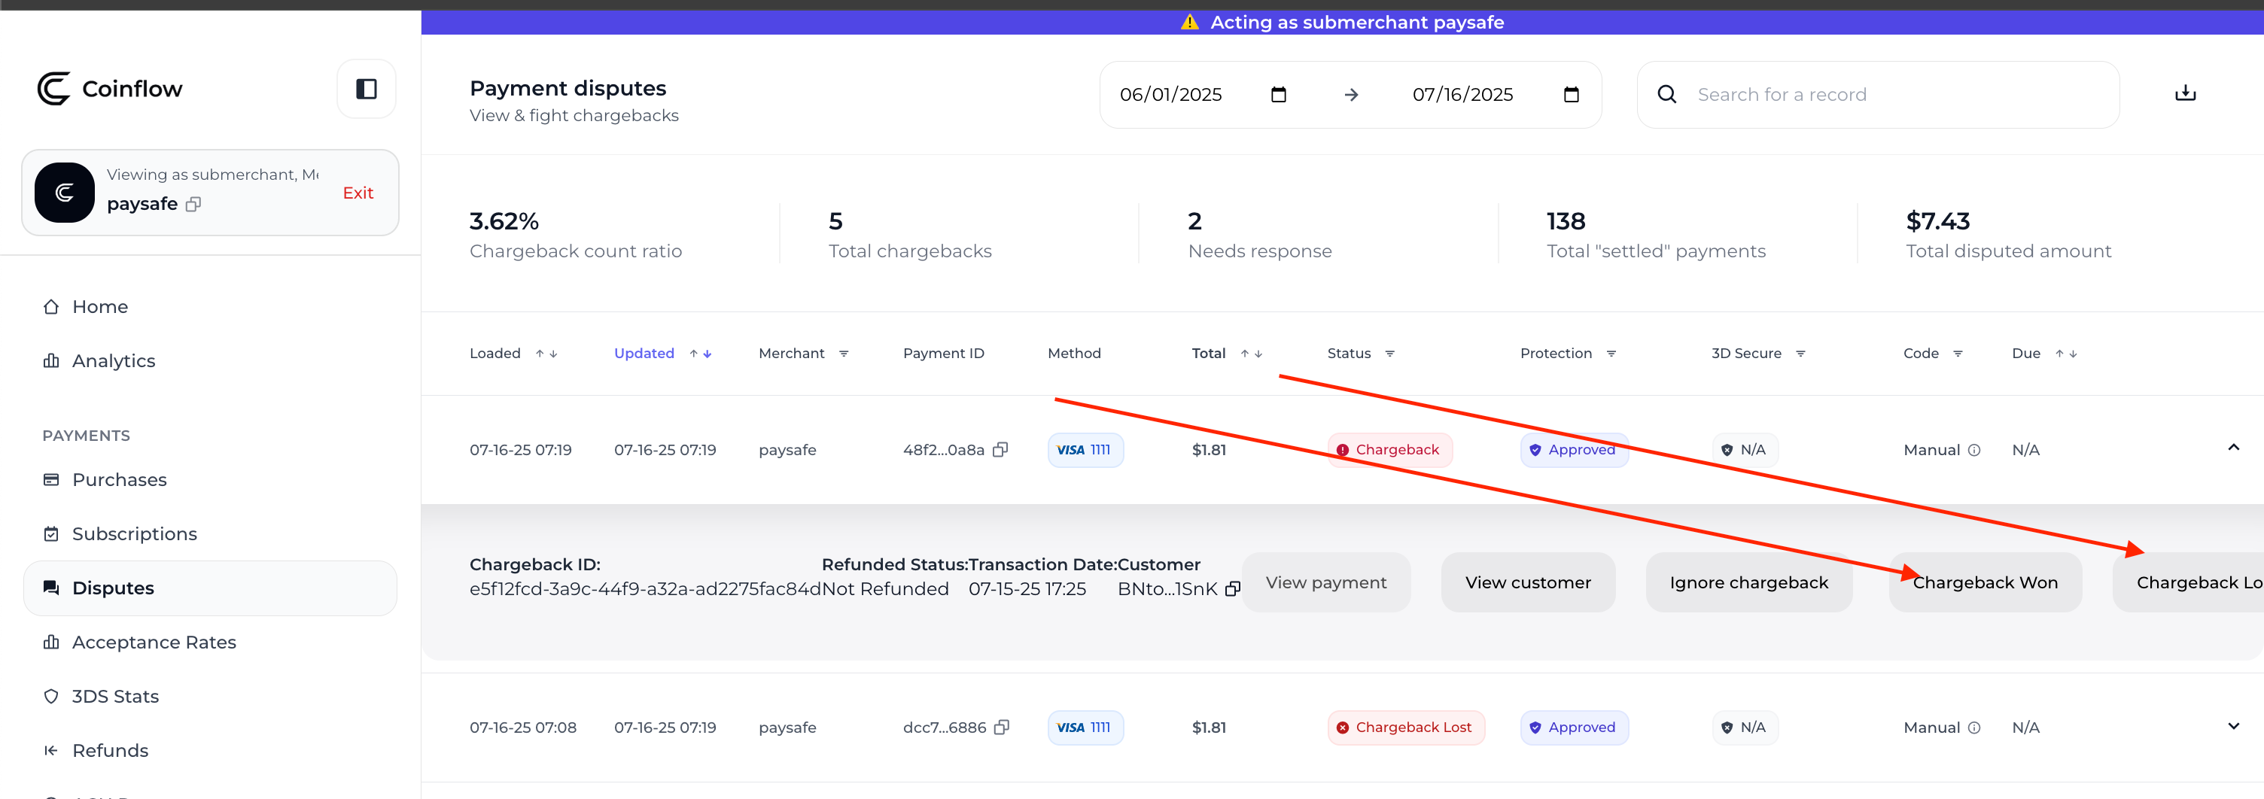Open Analytics from the sidebar
This screenshot has width=2264, height=799.
[114, 360]
